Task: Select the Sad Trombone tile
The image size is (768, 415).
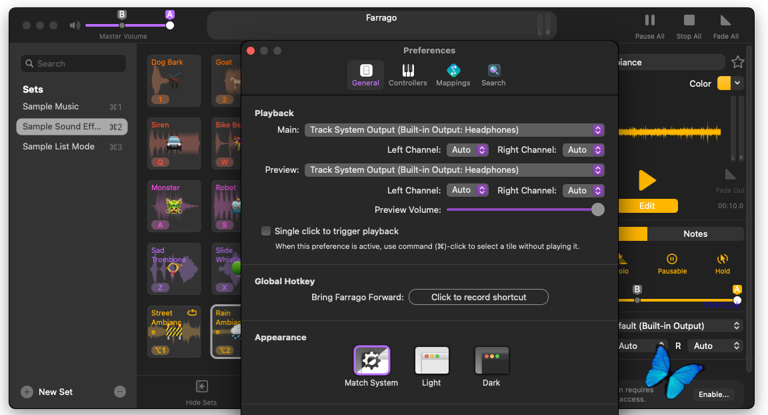Action: (x=174, y=268)
